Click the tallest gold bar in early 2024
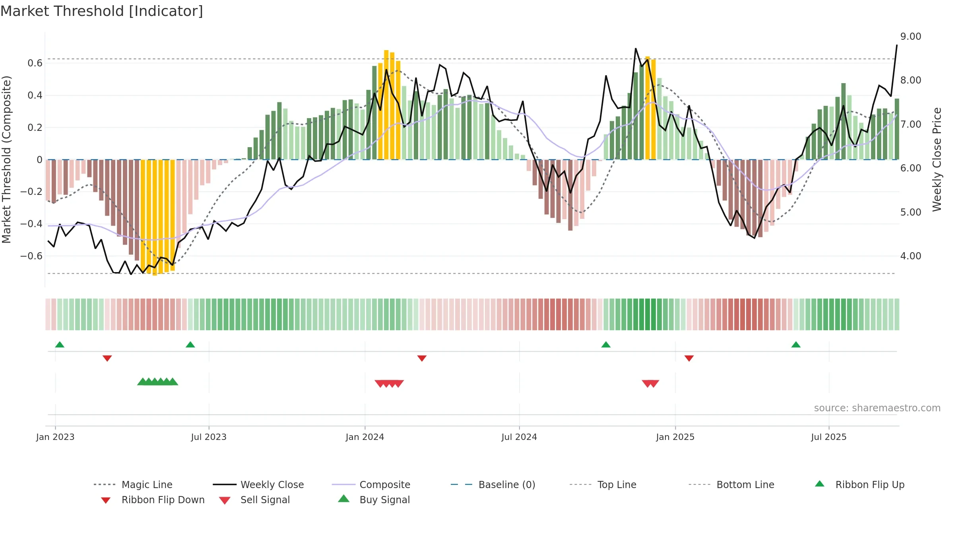 386,105
